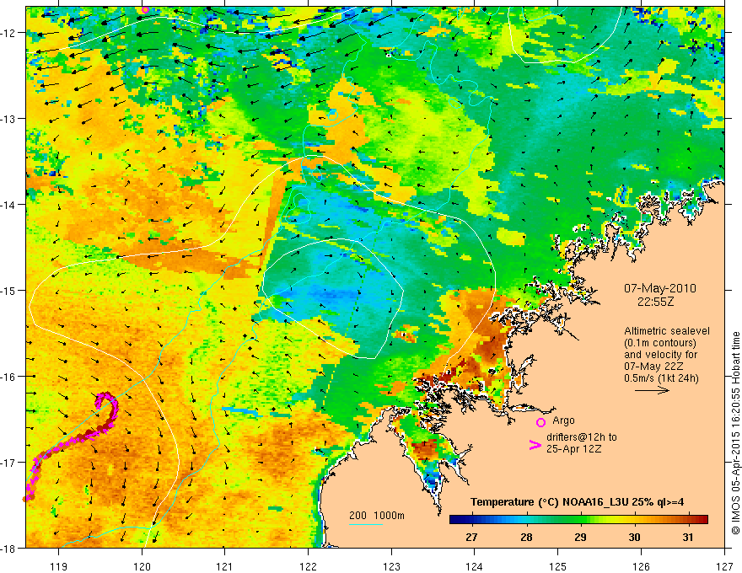The height and width of the screenshot is (573, 742).
Task: Click the cyan 200 1000m isobath legend line
Action: click(366, 524)
